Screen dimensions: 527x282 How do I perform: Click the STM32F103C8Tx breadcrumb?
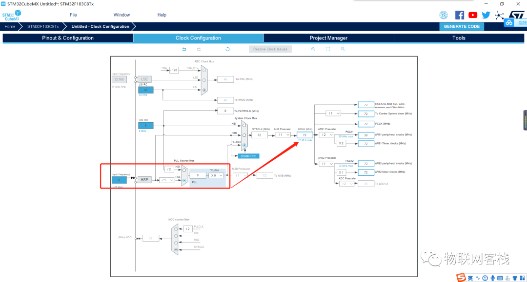[43, 26]
